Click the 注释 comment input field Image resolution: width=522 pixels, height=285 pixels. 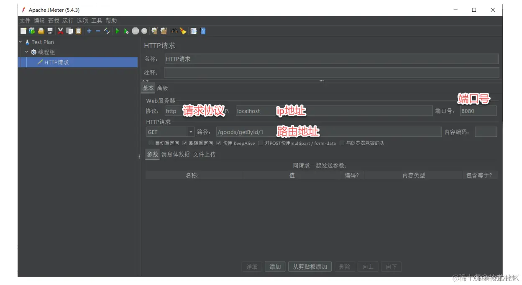coord(331,72)
